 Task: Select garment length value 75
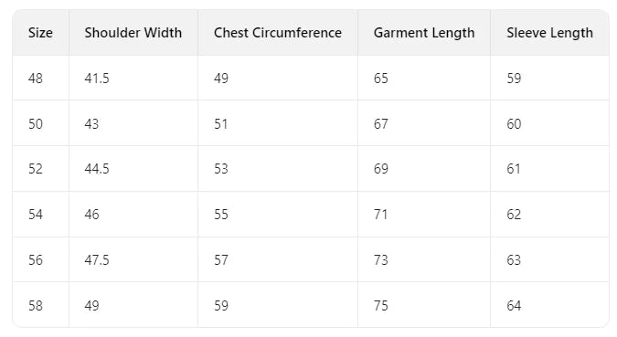[381, 306]
